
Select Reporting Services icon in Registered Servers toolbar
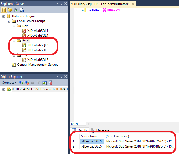tap(16, 10)
